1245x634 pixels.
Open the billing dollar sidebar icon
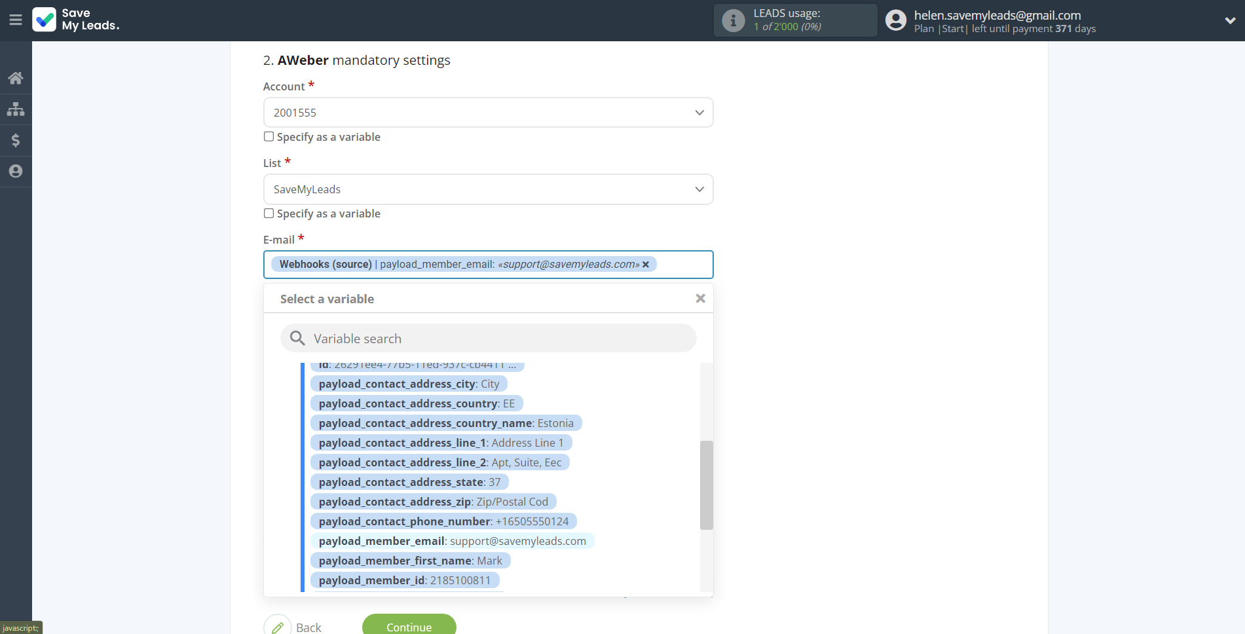click(x=16, y=140)
